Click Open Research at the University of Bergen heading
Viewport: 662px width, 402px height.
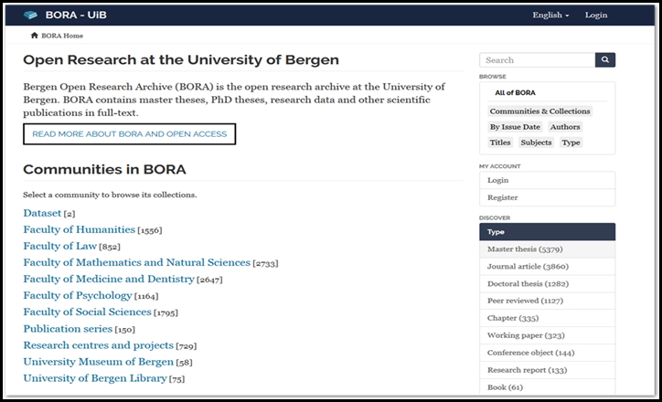point(181,60)
